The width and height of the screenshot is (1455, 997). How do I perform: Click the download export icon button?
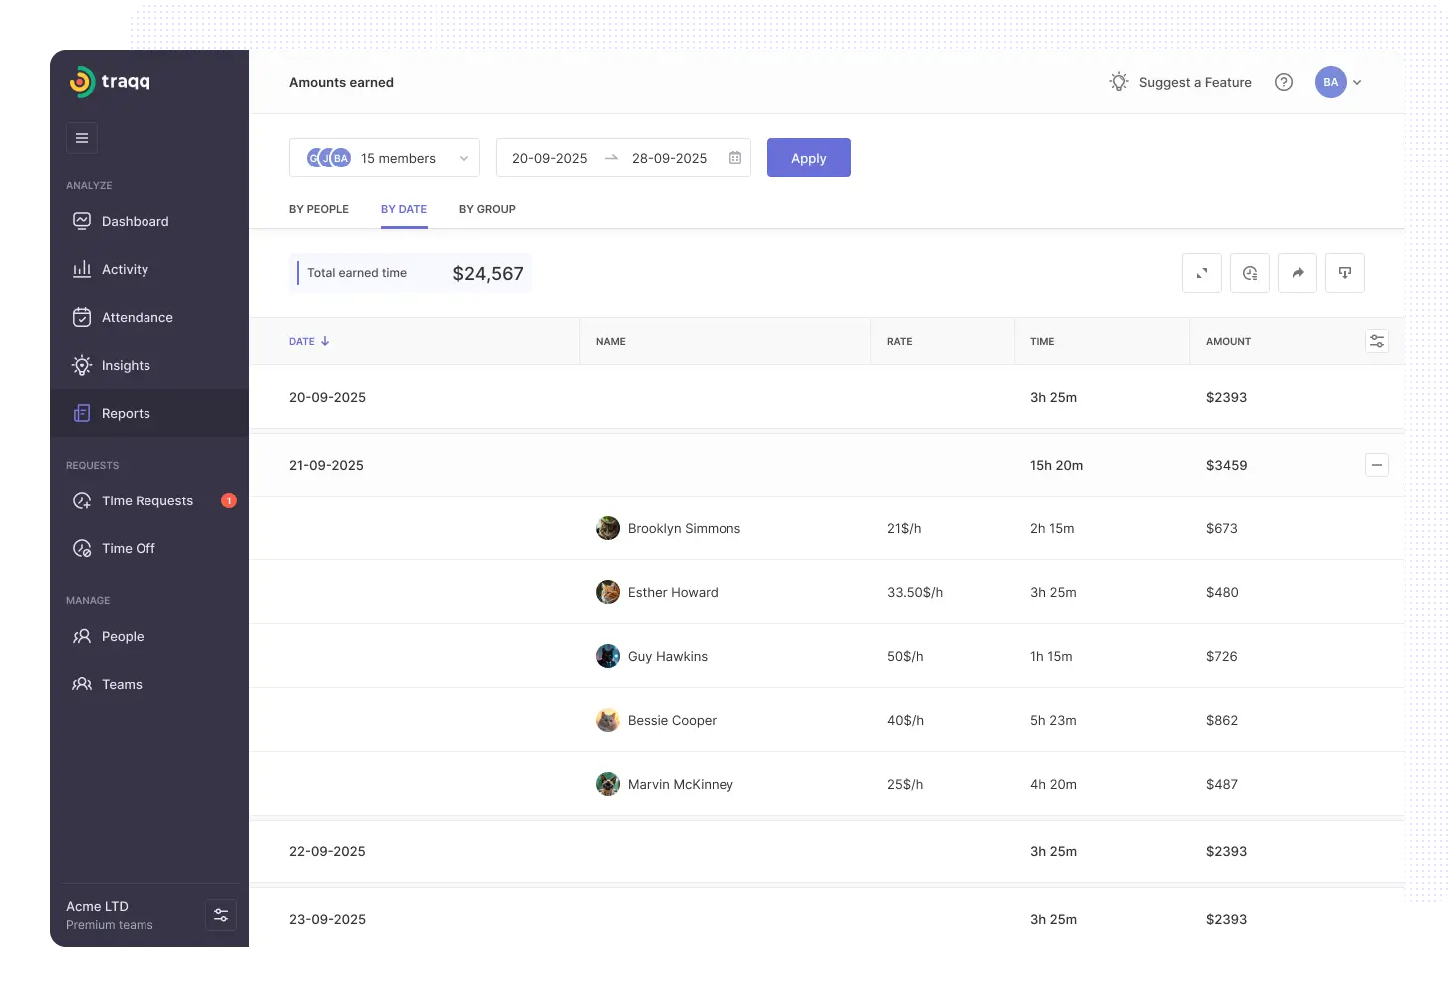1344,273
